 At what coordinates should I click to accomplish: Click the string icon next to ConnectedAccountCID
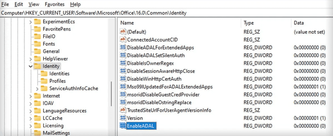pyautogui.click(x=123, y=40)
